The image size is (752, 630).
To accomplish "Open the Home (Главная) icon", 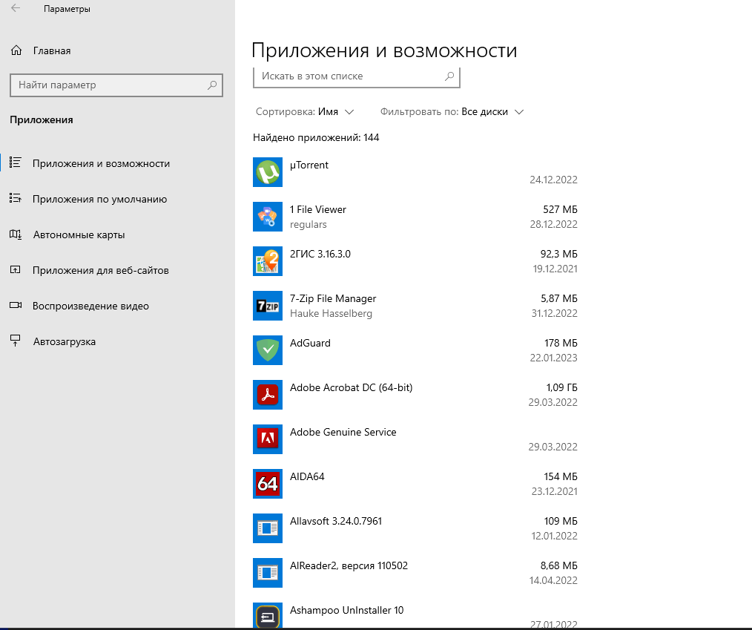I will pos(16,50).
